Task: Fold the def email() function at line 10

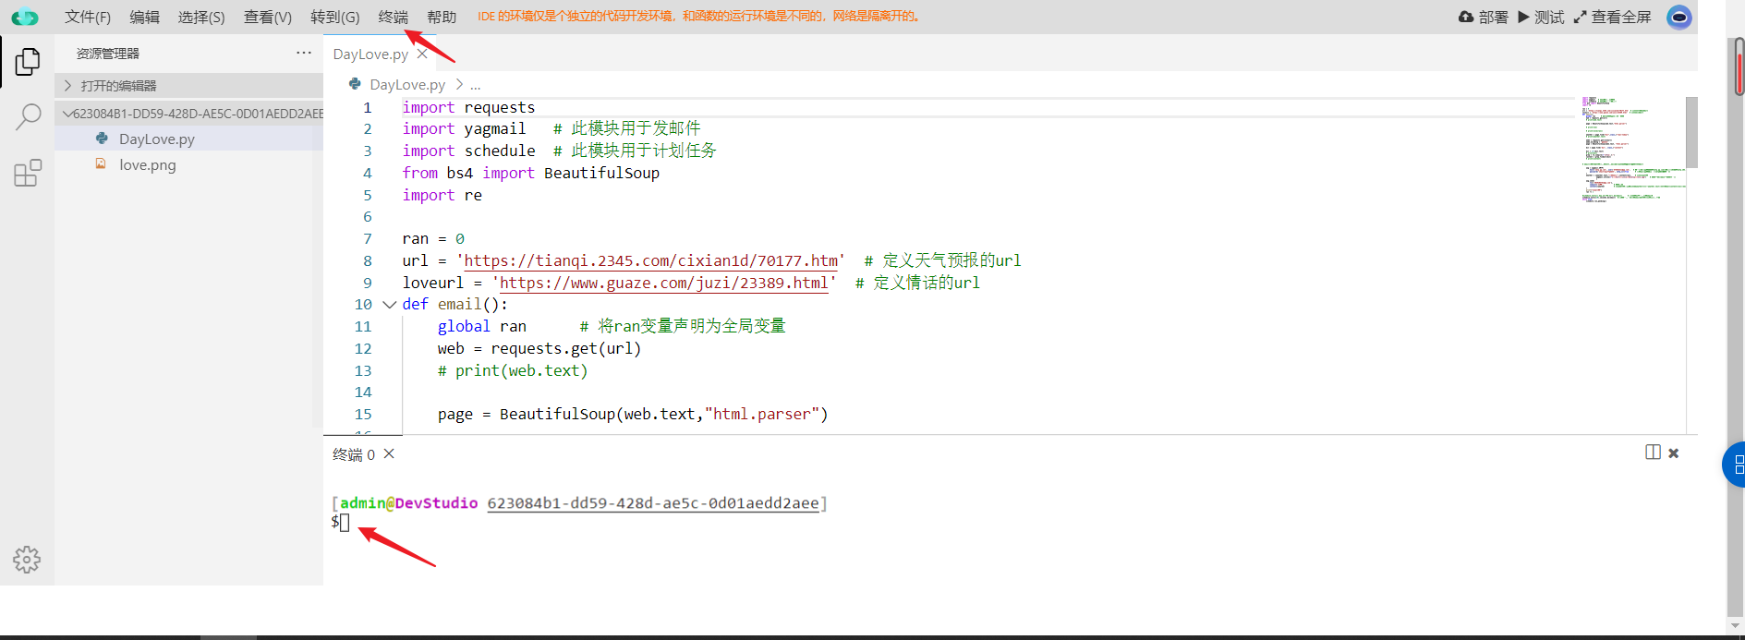Action: [x=389, y=304]
